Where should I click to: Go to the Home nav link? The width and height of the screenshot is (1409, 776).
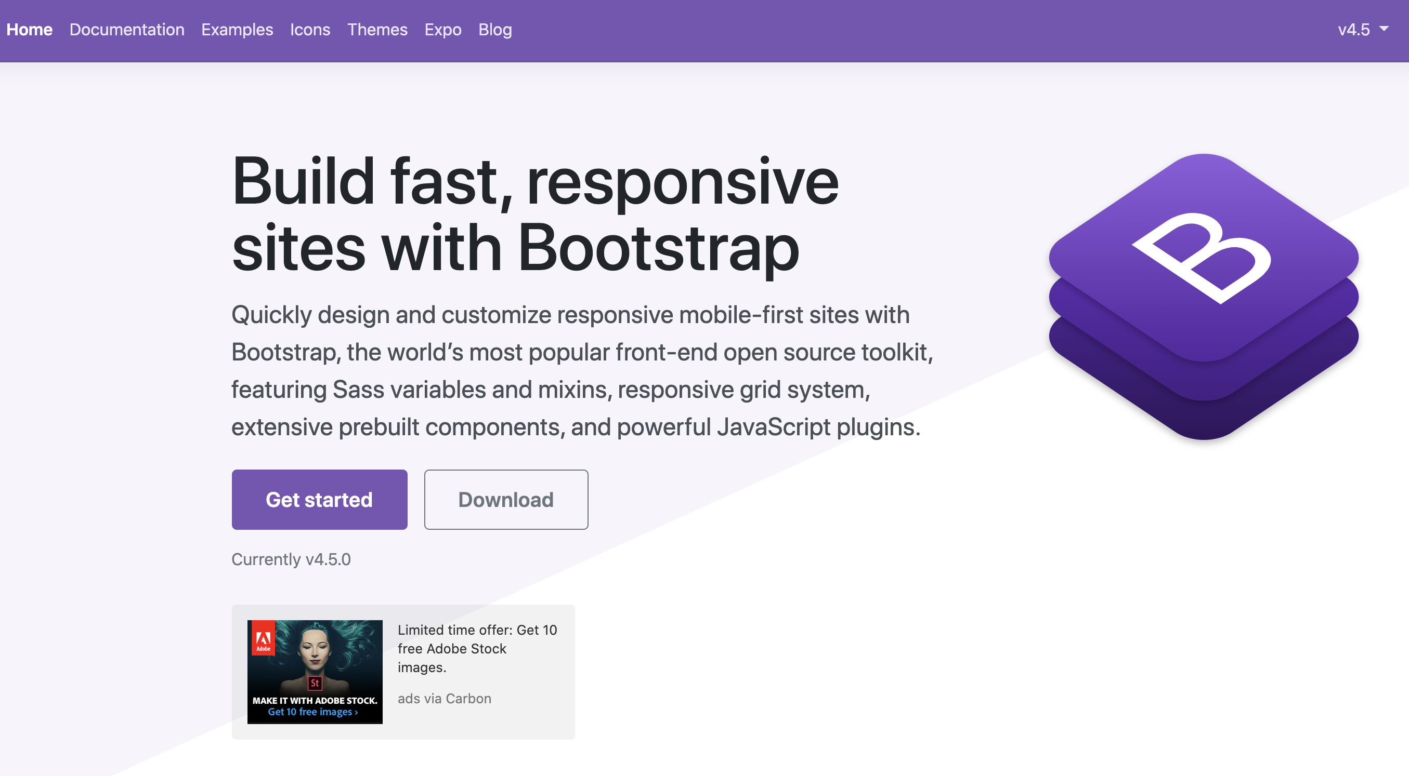(x=30, y=30)
